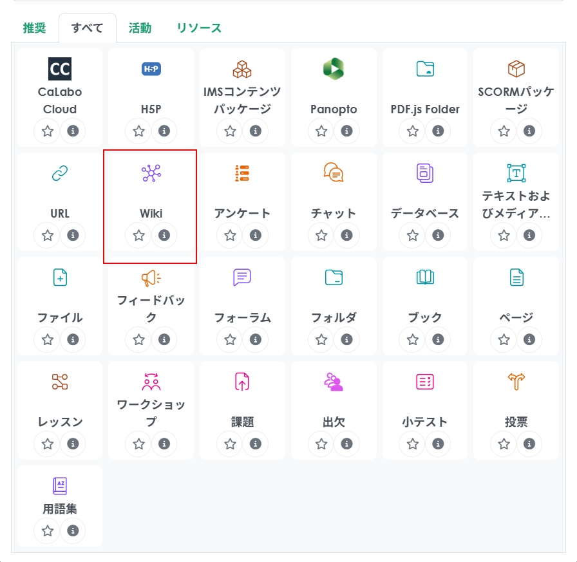Open the Panopto activity icon
Image resolution: width=577 pixels, height=562 pixels.
[334, 69]
